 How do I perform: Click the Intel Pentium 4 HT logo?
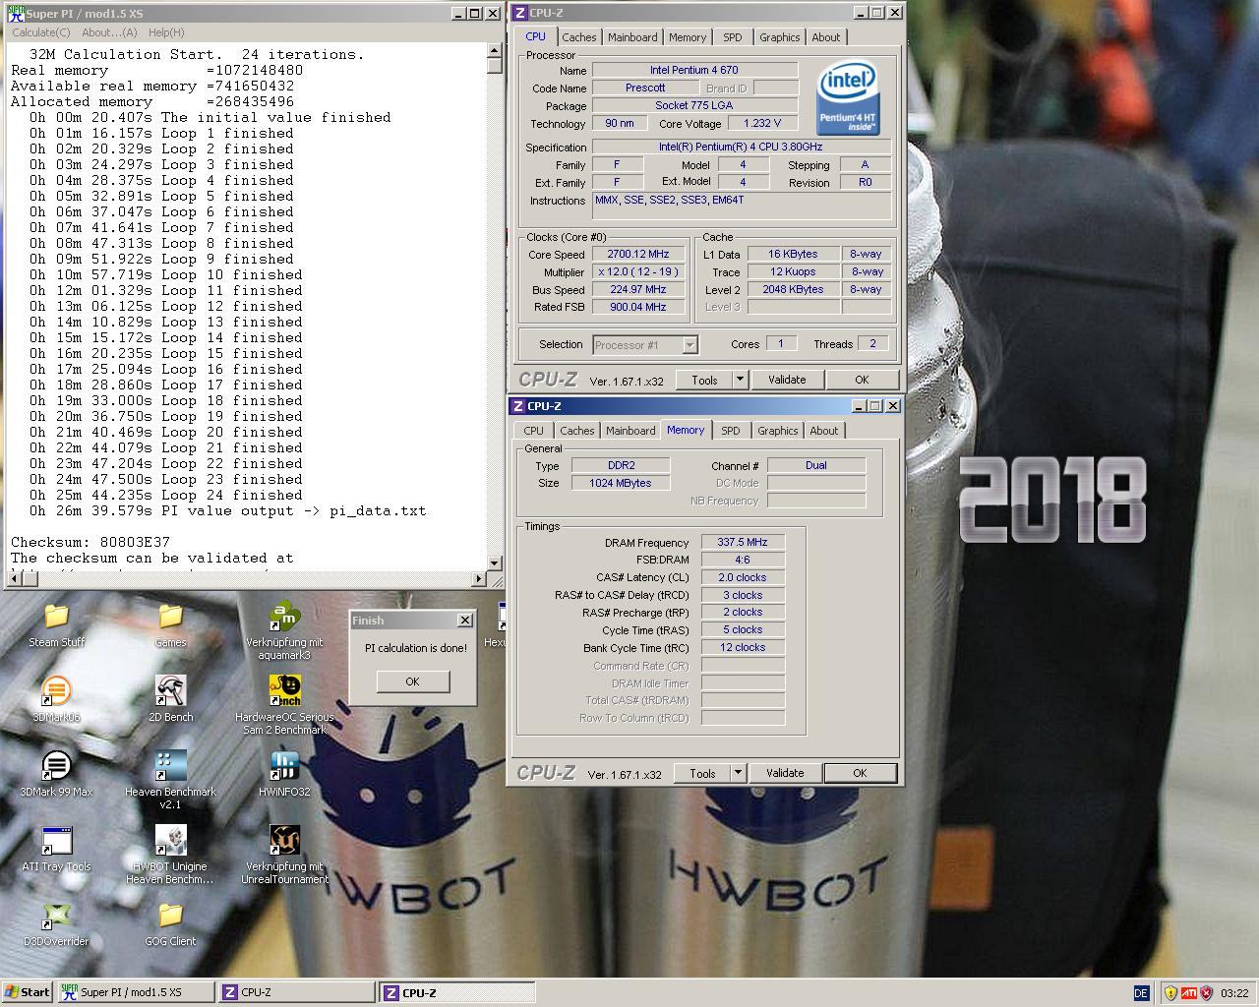click(848, 98)
